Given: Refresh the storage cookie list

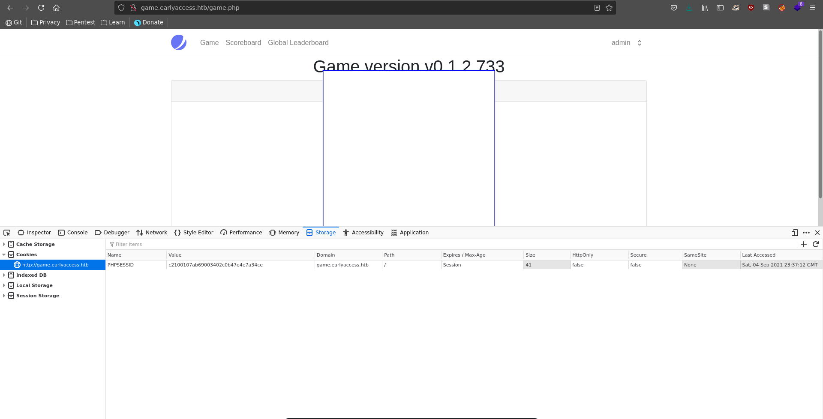Looking at the screenshot, I should [816, 244].
